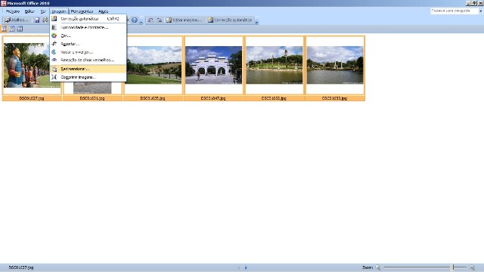Open the Ajuda menu
The image size is (484, 272).
pyautogui.click(x=103, y=11)
